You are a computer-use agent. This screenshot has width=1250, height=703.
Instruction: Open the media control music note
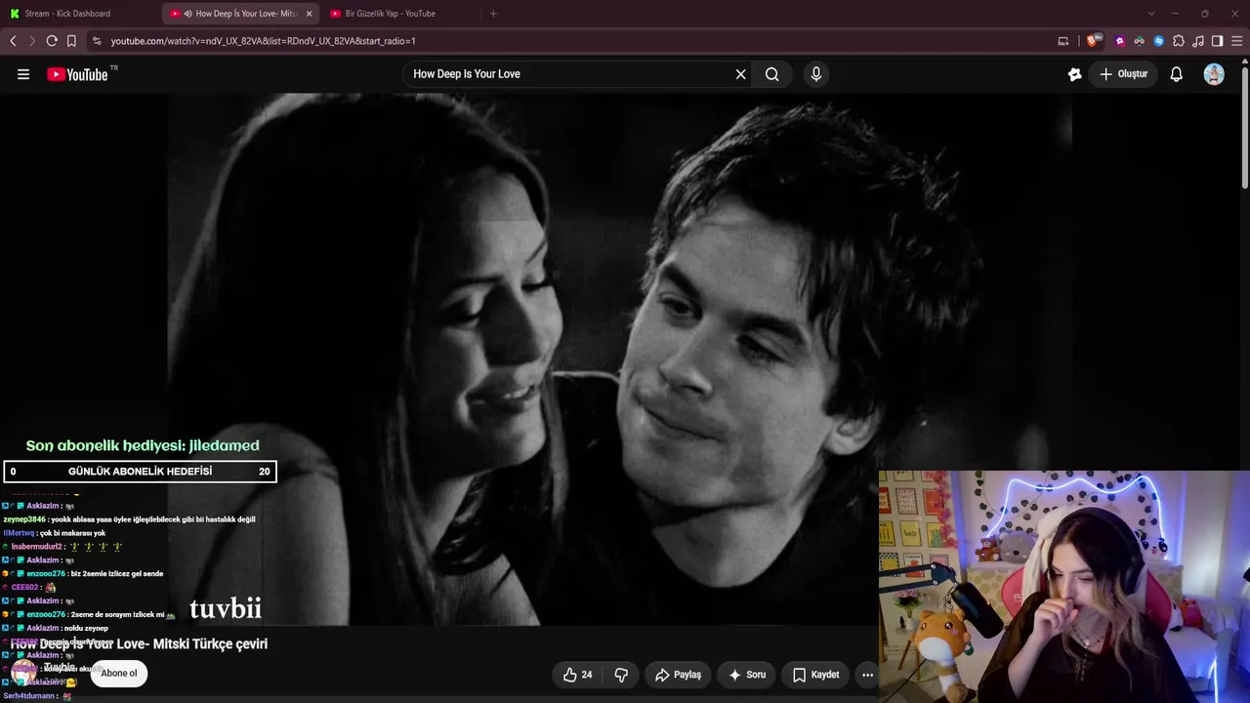[x=1198, y=41]
